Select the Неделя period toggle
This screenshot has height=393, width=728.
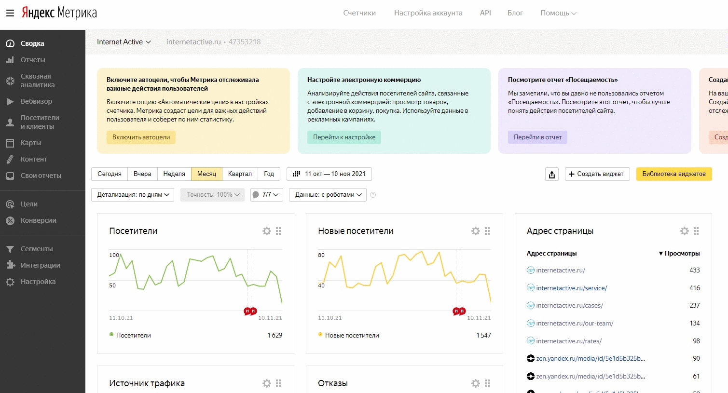pos(174,174)
